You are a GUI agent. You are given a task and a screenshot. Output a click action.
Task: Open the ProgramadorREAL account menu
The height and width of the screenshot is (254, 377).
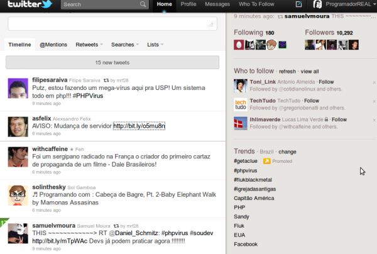tap(351, 4)
